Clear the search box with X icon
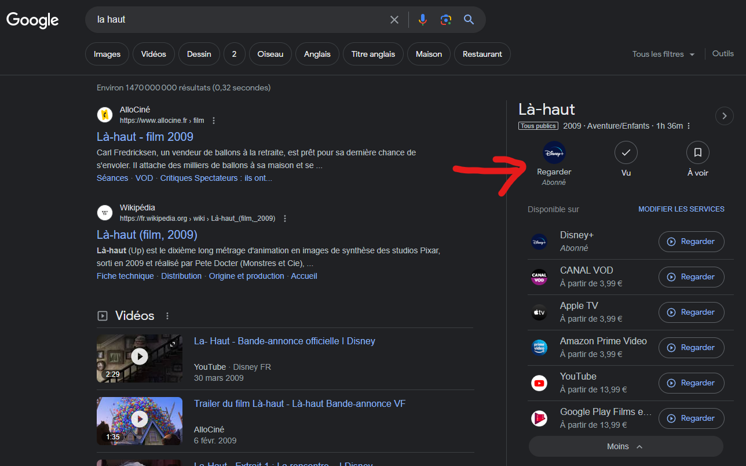The image size is (746, 466). pos(394,20)
